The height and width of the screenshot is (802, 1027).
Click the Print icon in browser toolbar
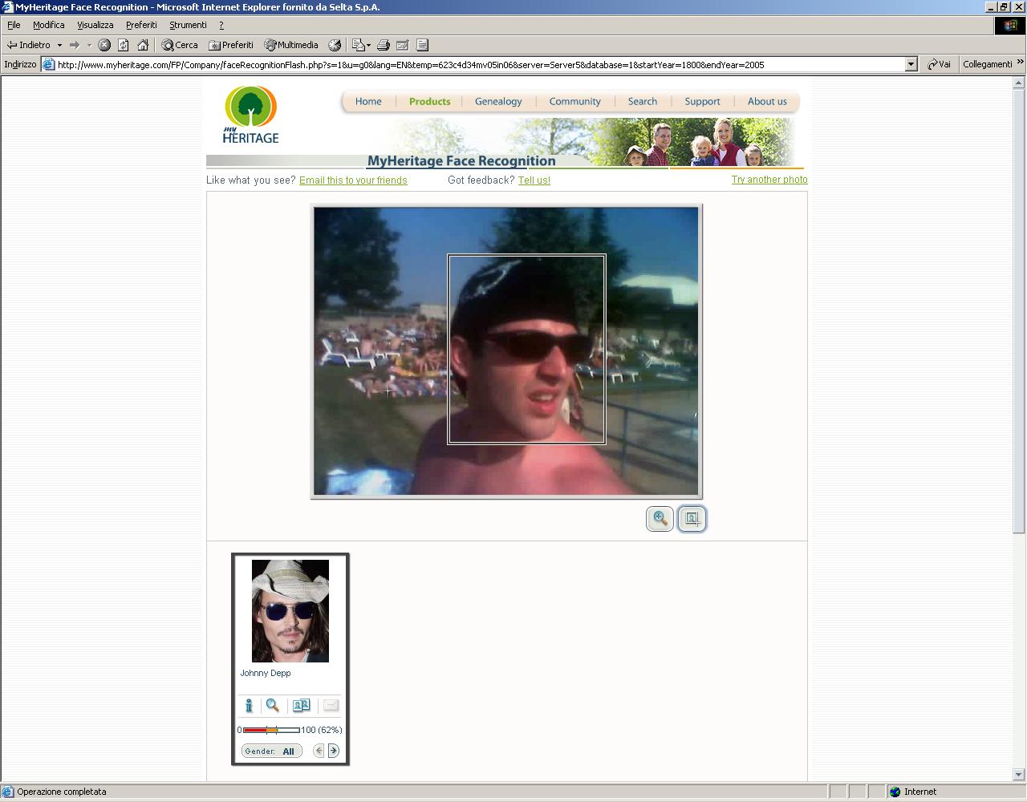(x=384, y=45)
